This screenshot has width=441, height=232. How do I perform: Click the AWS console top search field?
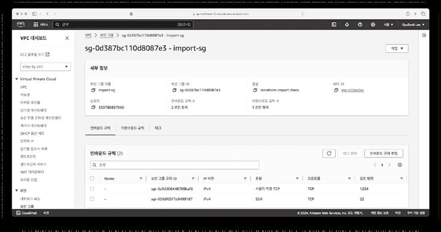123,25
